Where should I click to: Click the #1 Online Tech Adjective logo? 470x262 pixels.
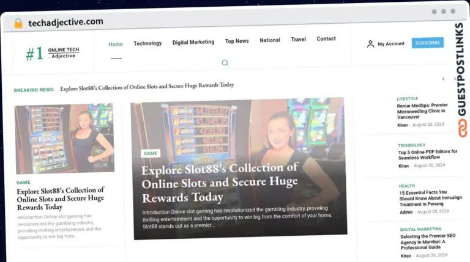(53, 53)
